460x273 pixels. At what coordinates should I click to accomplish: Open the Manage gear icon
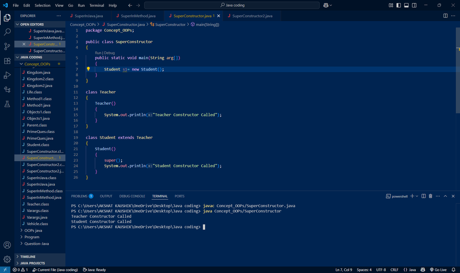7,259
